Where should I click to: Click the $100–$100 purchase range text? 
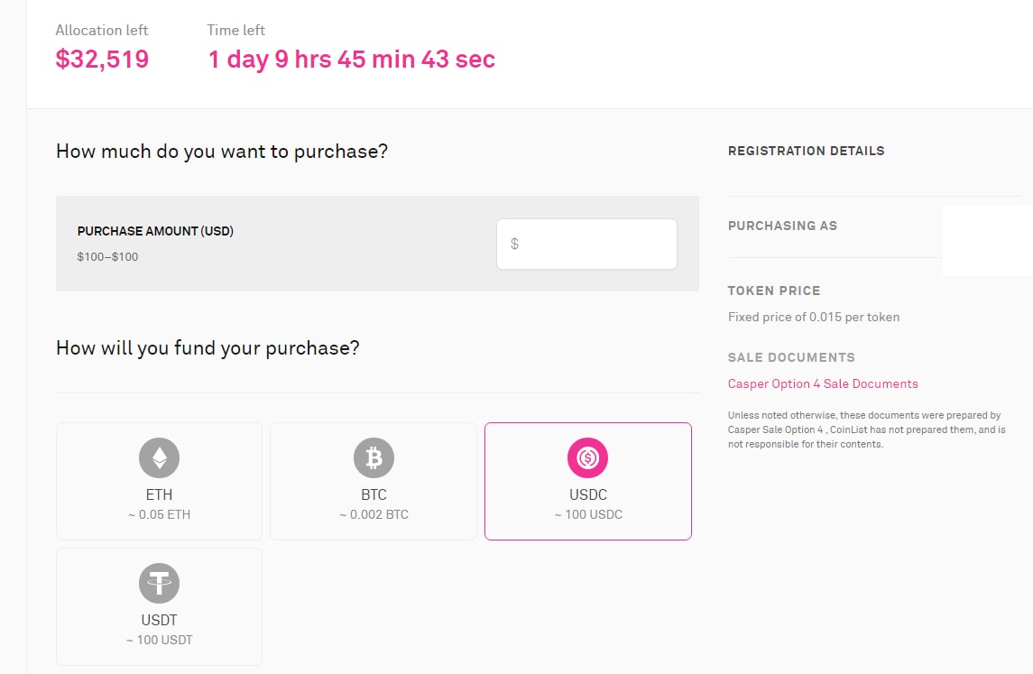[x=107, y=257]
